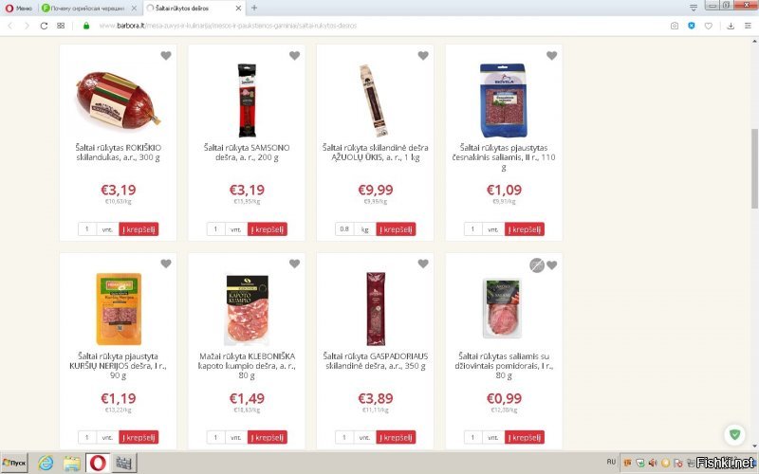Click the camera snapshot icon in address bar
759x474 pixels.
675,26
